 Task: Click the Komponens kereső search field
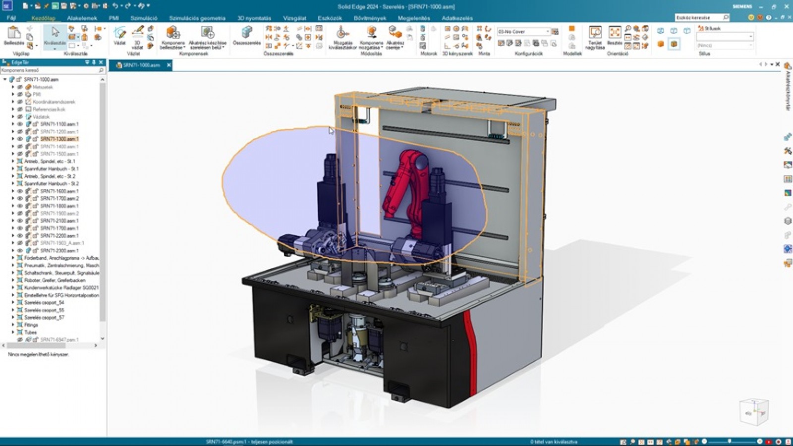(50, 70)
